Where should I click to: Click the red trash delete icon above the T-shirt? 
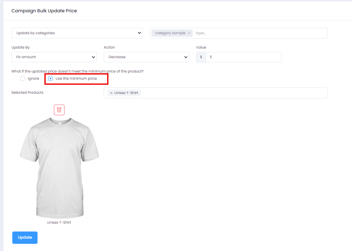coord(59,110)
